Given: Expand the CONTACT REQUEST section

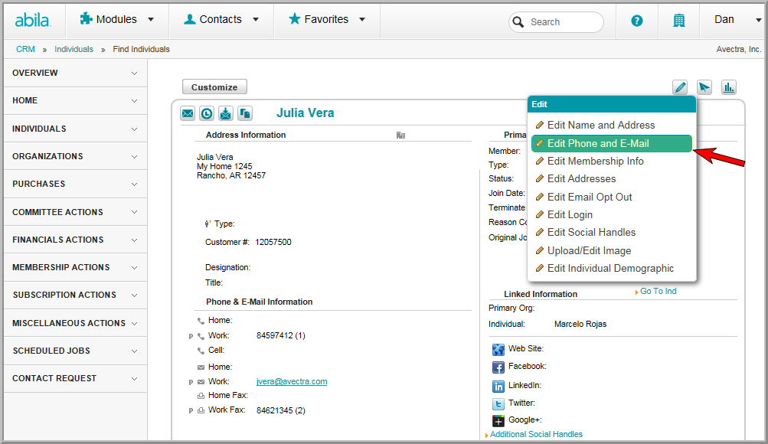Looking at the screenshot, I should point(76,378).
